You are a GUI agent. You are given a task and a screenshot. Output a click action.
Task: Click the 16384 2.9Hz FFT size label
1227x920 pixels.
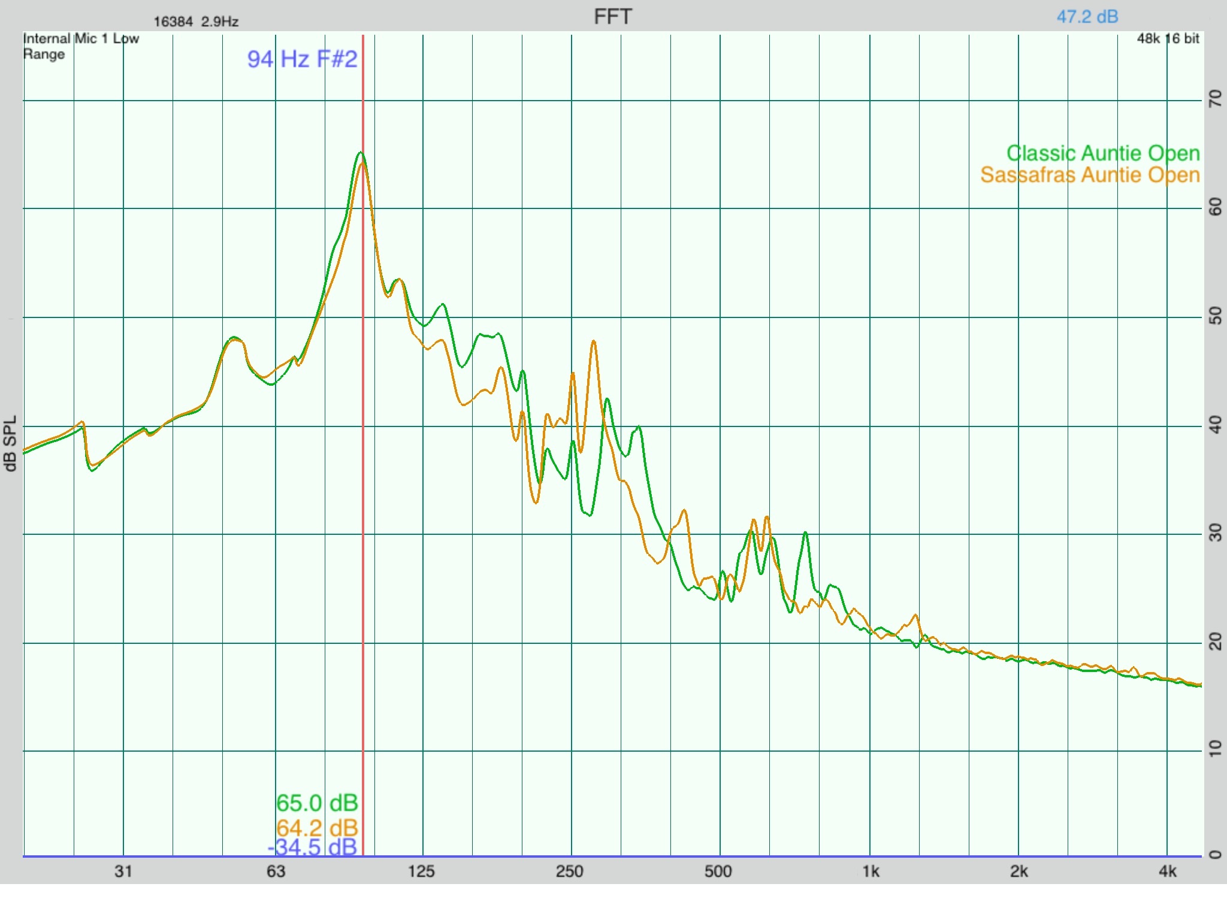tap(196, 22)
